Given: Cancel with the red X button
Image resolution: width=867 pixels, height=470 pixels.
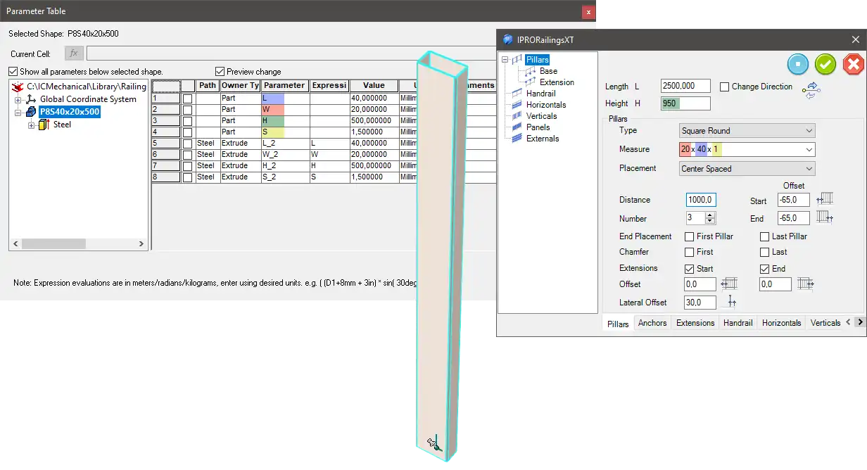Looking at the screenshot, I should click(x=853, y=65).
